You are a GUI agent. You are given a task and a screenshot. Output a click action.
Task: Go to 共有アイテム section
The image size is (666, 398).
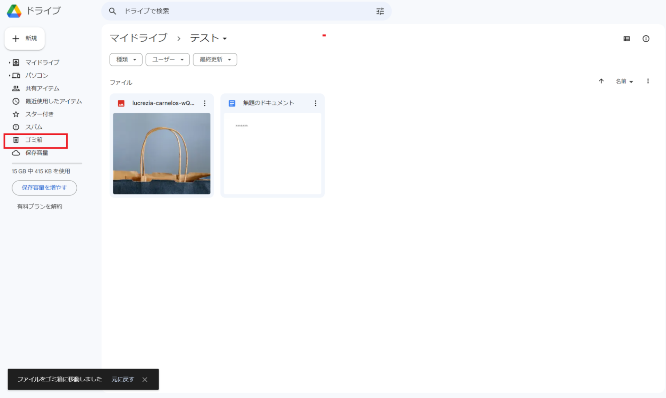(42, 88)
